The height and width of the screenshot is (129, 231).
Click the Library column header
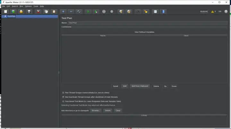[144, 115]
